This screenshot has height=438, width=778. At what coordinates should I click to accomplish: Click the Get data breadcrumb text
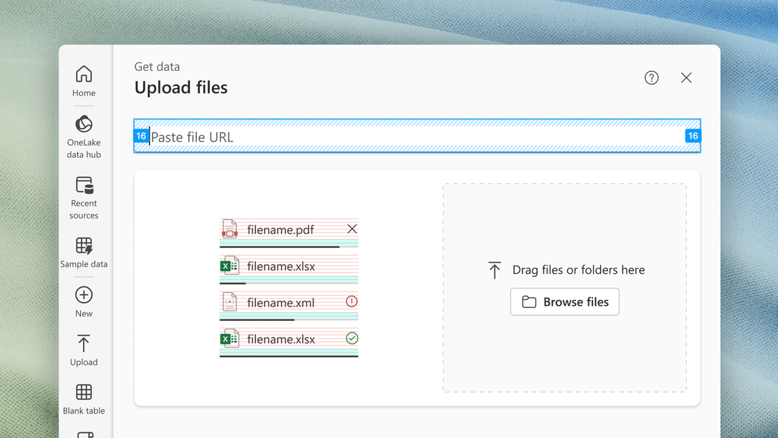pos(157,66)
